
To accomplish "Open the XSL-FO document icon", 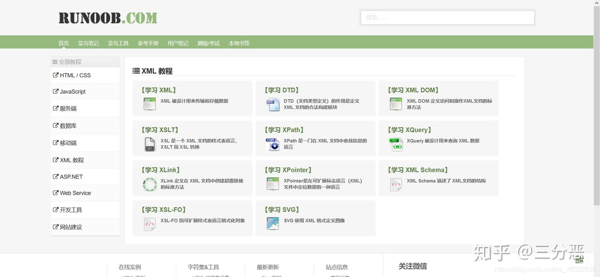I will coord(150,224).
